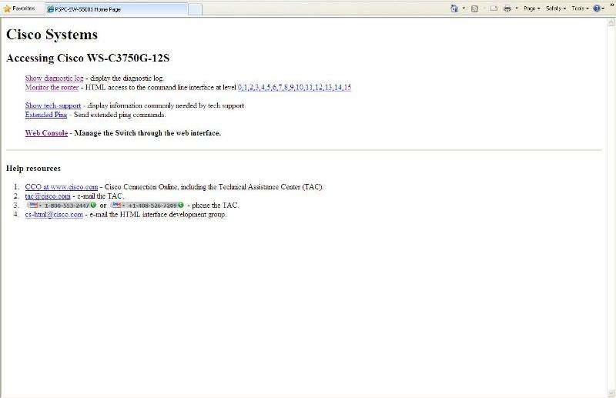Open the Page menu
The height and width of the screenshot is (398, 616).
531,8
